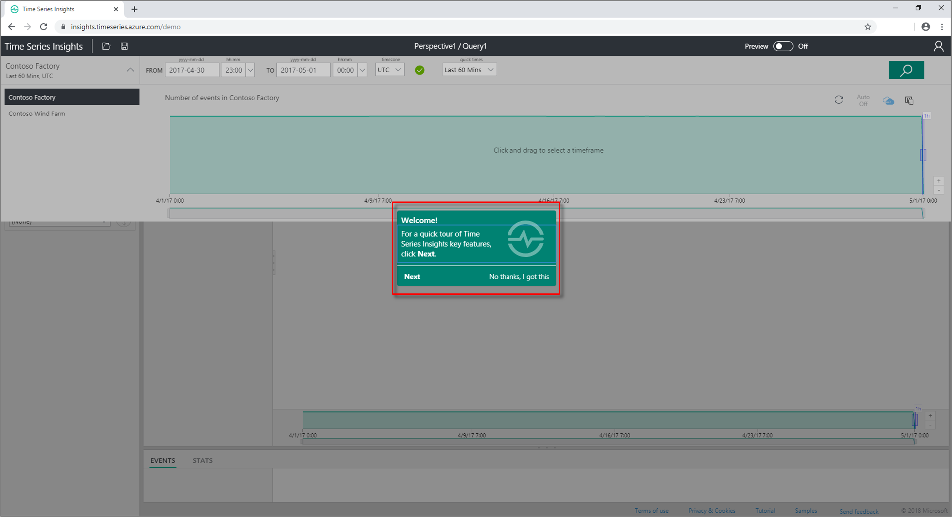Click the Perspective1 / Query1 title
Image resolution: width=952 pixels, height=517 pixels.
(450, 46)
